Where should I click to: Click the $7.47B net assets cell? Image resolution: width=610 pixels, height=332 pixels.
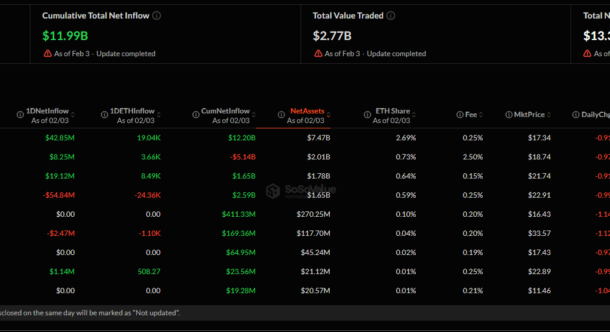point(317,138)
